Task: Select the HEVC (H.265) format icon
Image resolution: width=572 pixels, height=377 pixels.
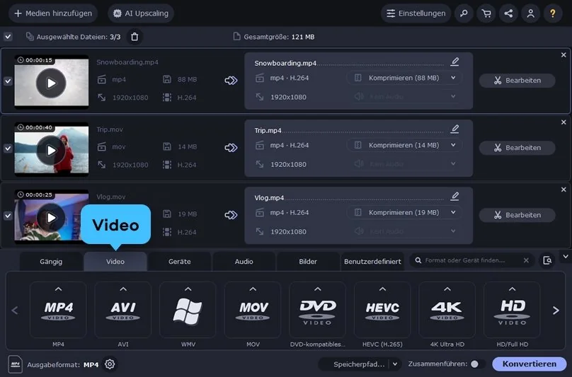Action: (382, 310)
